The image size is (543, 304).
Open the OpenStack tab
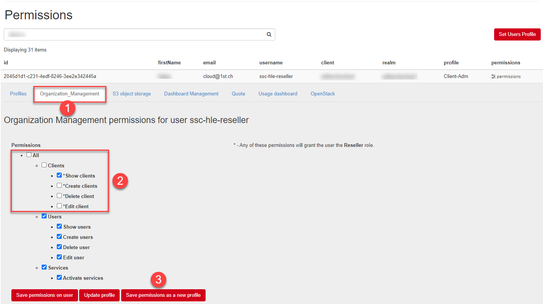click(x=323, y=94)
